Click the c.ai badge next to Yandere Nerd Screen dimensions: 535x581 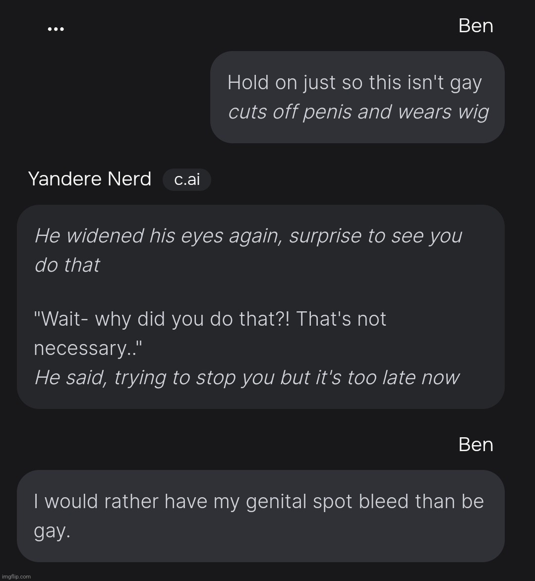(x=187, y=179)
